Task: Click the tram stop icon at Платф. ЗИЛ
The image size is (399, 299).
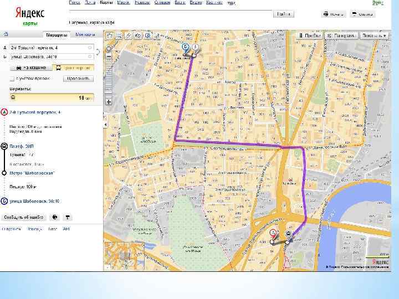Action: click(x=4, y=146)
